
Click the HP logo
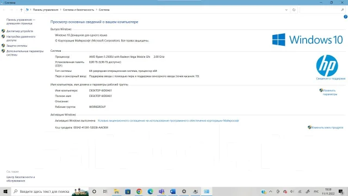(327, 65)
